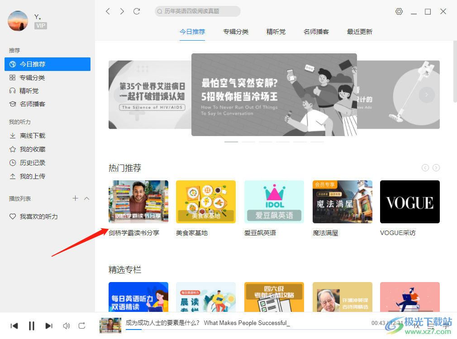Add a new playlist with the plus icon

(75, 198)
